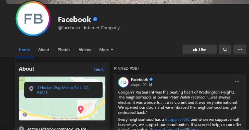Like the Facebook page

point(200,50)
